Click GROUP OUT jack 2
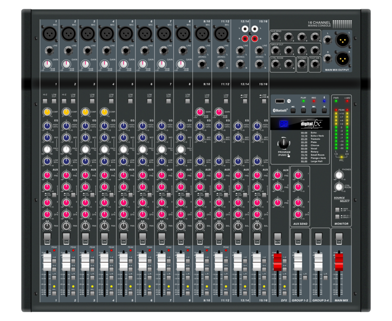392x321 pixels. point(289,51)
